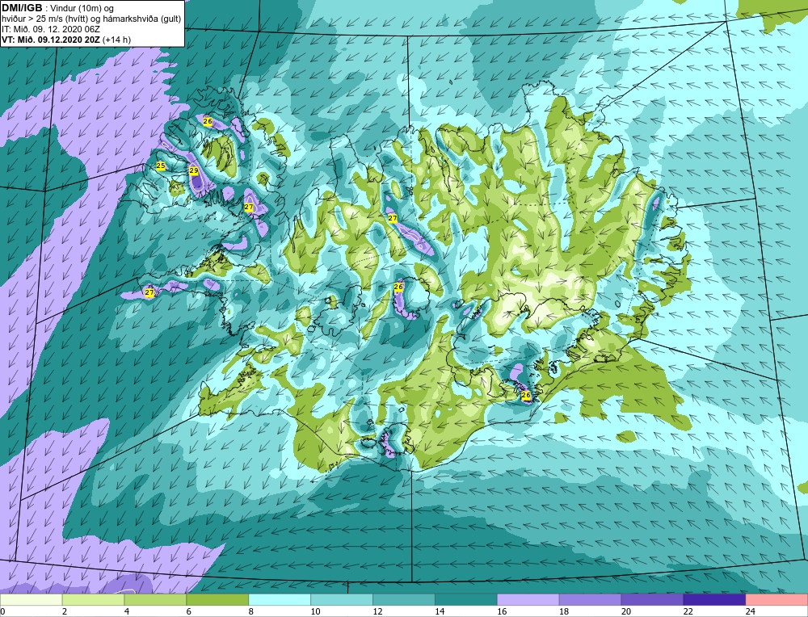This screenshot has width=808, height=617.
Task: Click the 'IT: Mið. 09. 12. 2020 06Z' line
Action: coord(51,29)
